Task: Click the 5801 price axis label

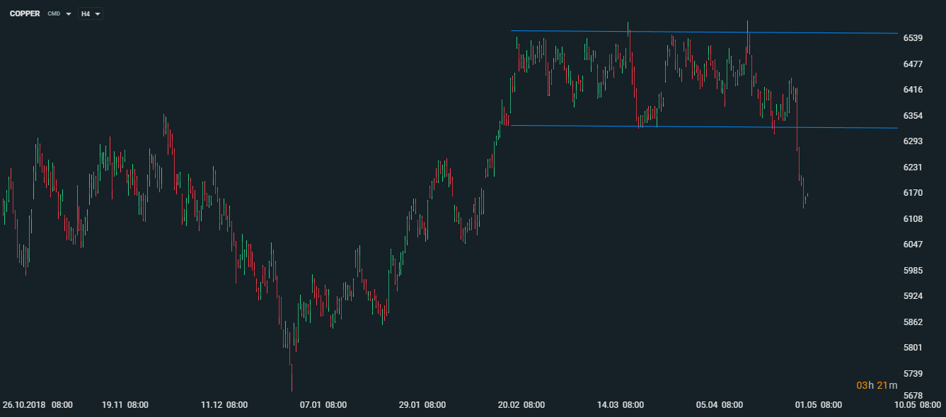Action: point(913,348)
